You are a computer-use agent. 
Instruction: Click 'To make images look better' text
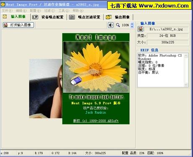[x=96, y=97]
